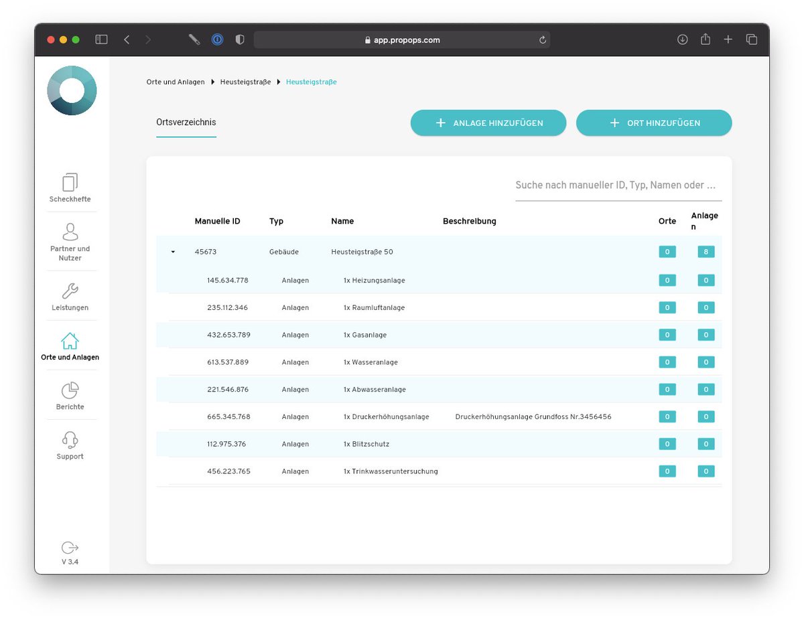Click the Heusteigstraße 50 building name
The image size is (804, 620).
362,252
